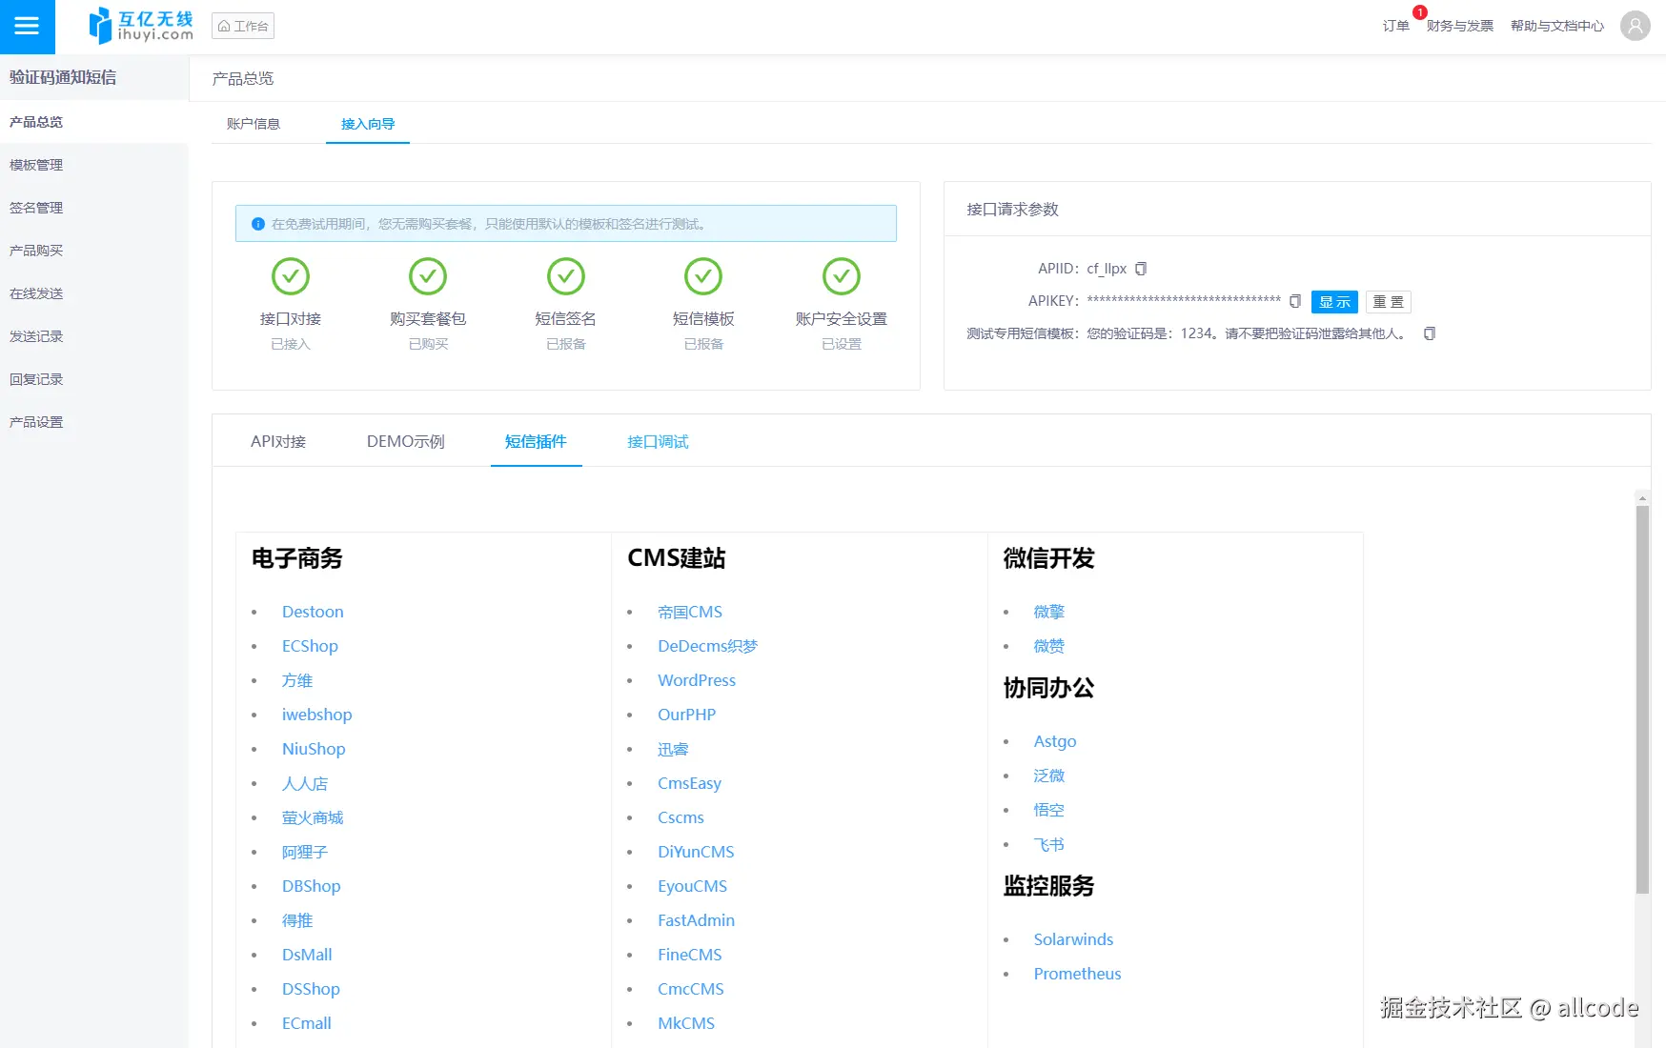Open the user avatar icon
The image size is (1666, 1048).
point(1636,26)
